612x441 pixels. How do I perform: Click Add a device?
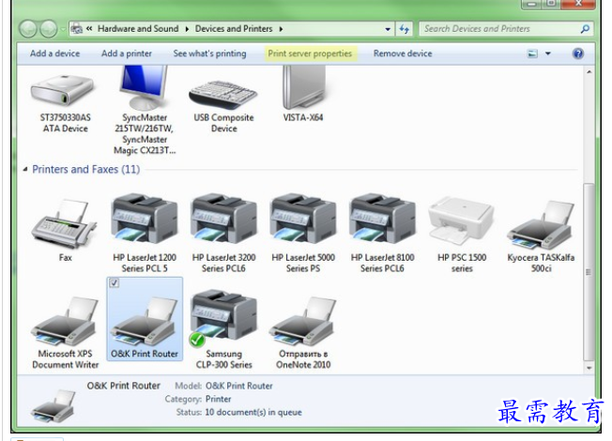point(55,53)
